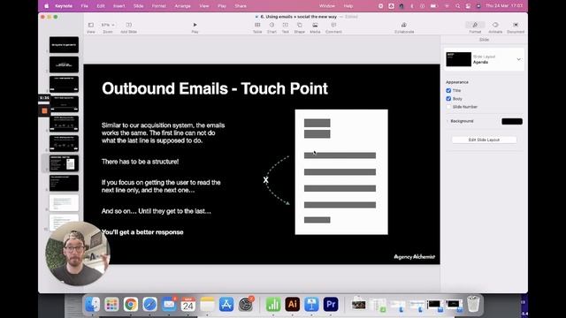Open the Slide menu
The image size is (566, 318).
[x=138, y=6]
